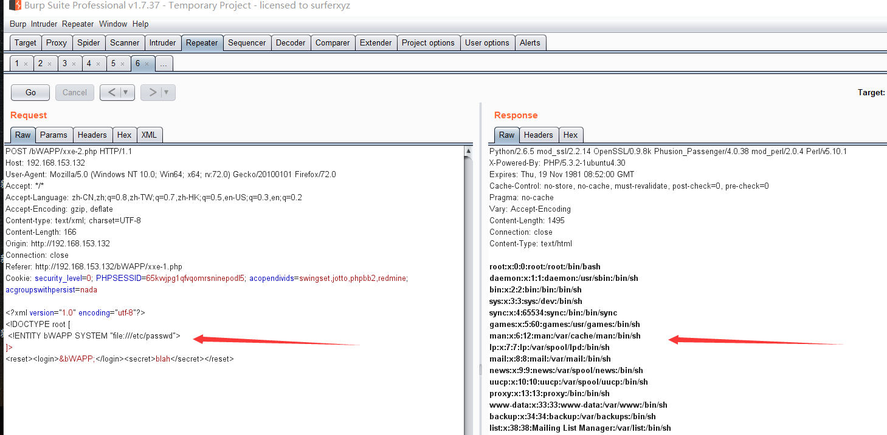Close Repeater tab 6

pyautogui.click(x=147, y=64)
